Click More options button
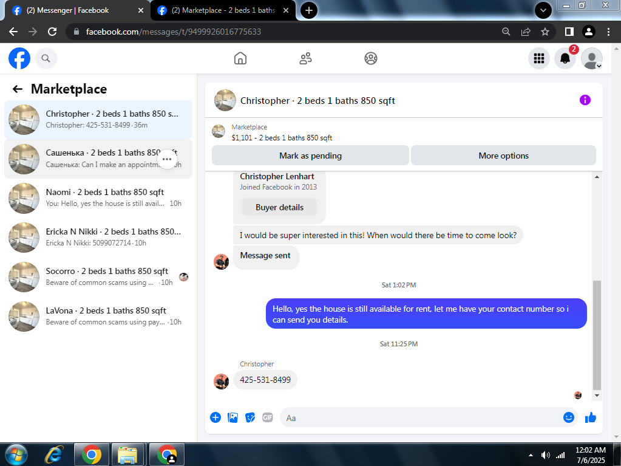Viewport: 621px width, 466px height. pyautogui.click(x=503, y=156)
